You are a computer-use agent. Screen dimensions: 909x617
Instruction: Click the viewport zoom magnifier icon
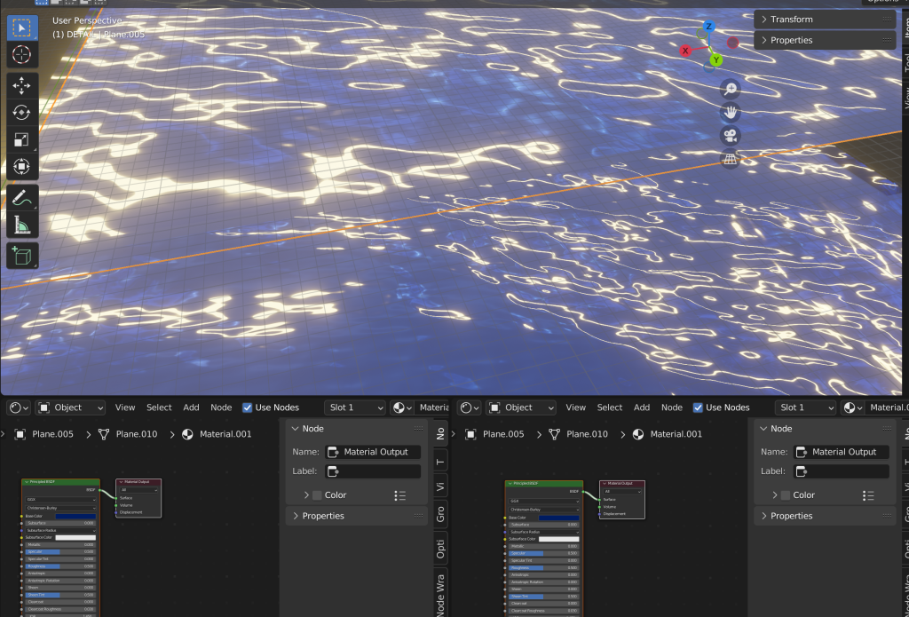pyautogui.click(x=731, y=89)
